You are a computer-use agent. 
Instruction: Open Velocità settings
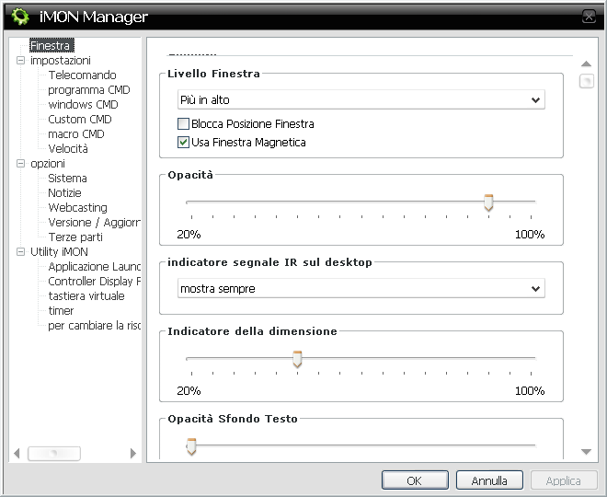(x=68, y=149)
